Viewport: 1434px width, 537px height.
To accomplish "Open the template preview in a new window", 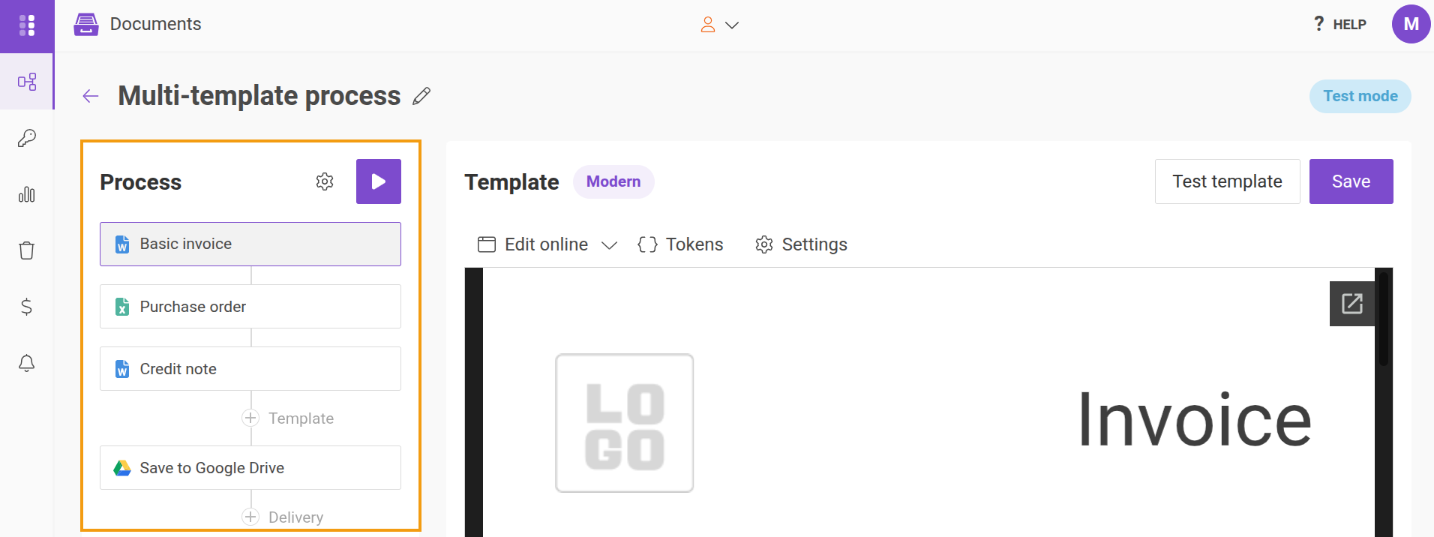I will tap(1352, 304).
